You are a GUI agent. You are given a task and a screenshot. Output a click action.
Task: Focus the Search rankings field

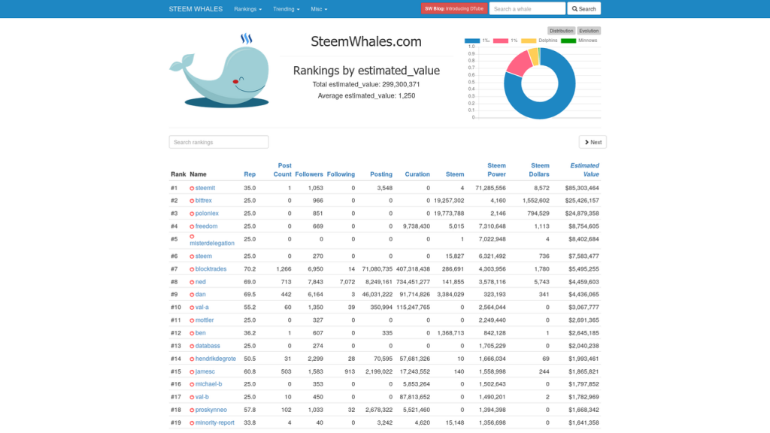coord(219,142)
